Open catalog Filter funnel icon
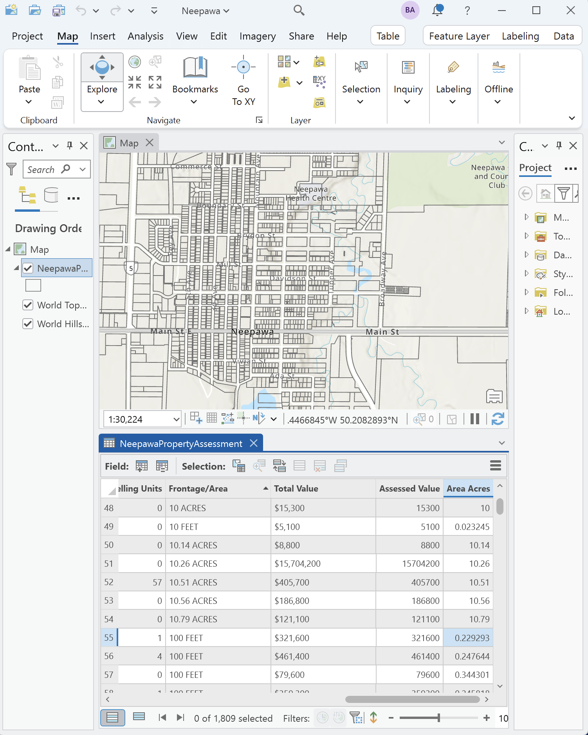 [563, 193]
